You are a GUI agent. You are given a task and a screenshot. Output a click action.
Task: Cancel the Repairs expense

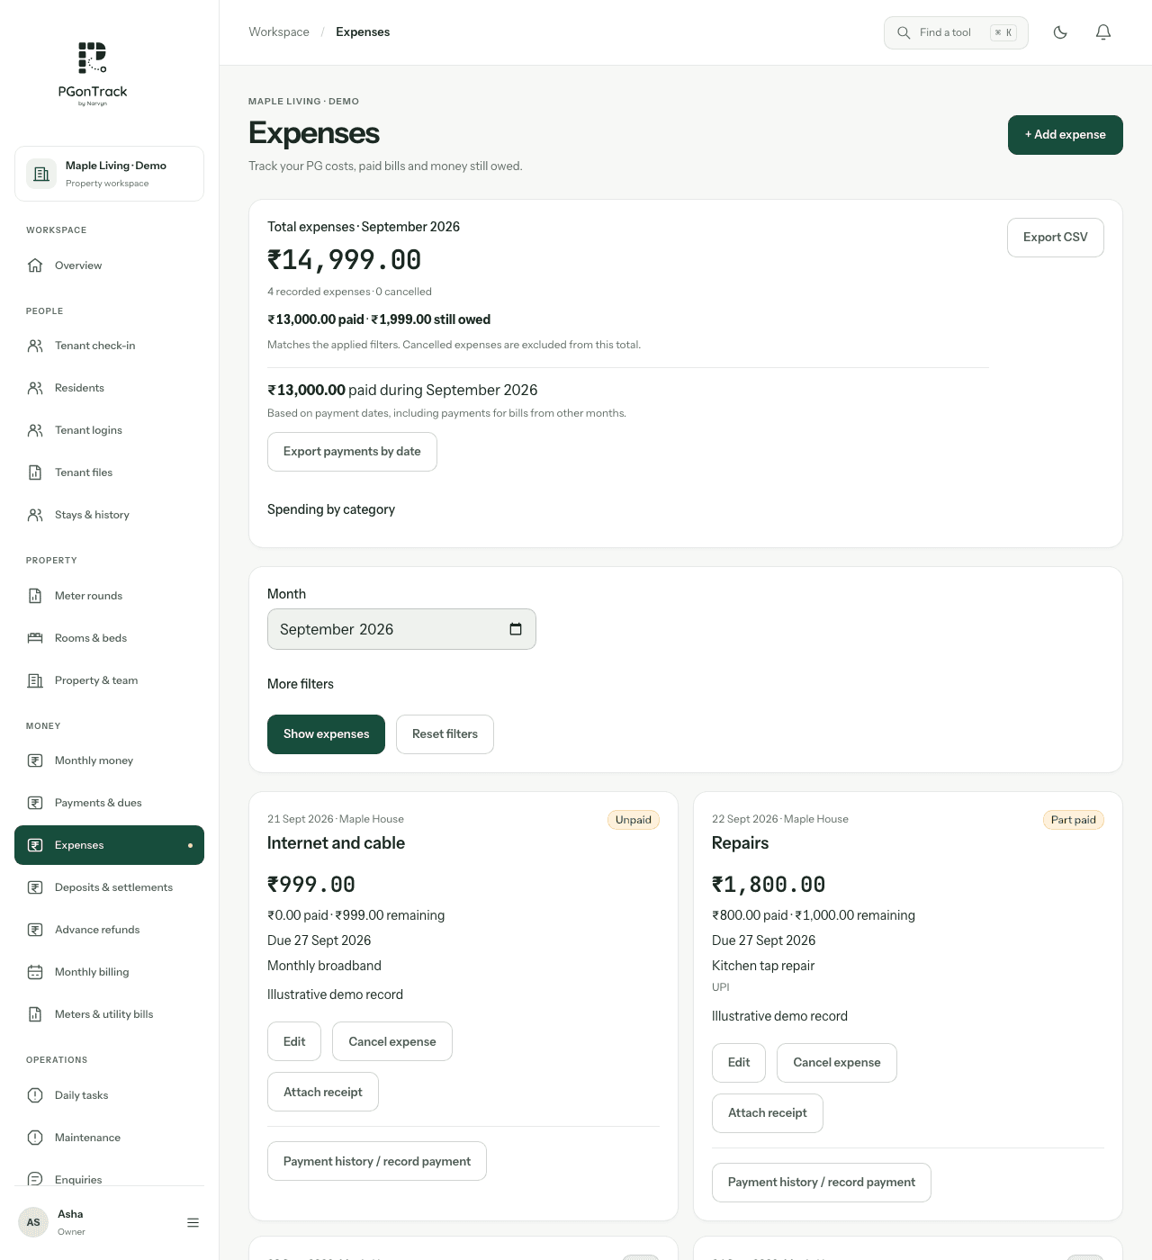pos(837,1063)
